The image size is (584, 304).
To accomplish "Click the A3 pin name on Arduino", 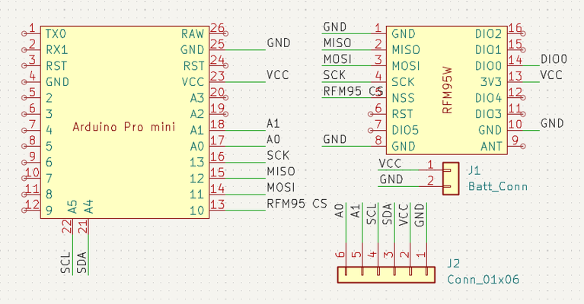I will [197, 98].
